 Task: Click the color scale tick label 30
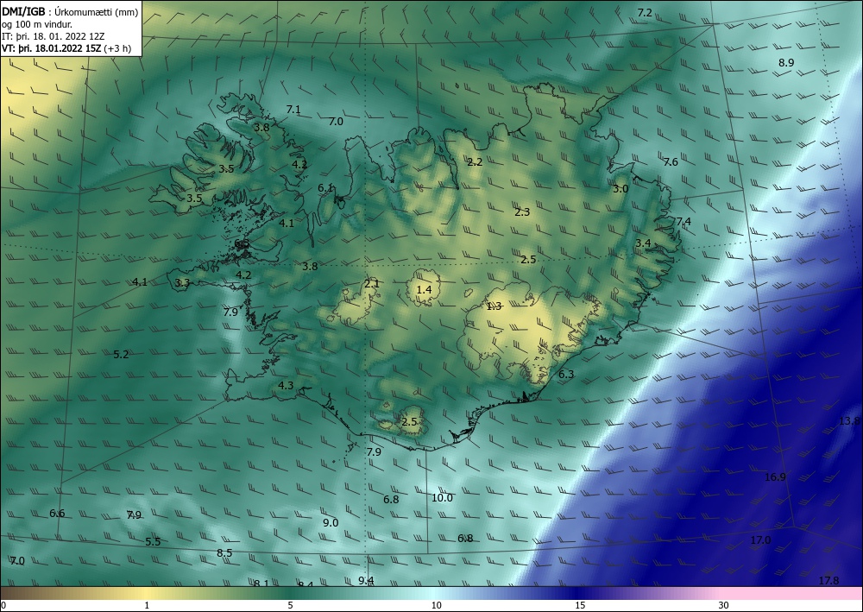coord(724,606)
